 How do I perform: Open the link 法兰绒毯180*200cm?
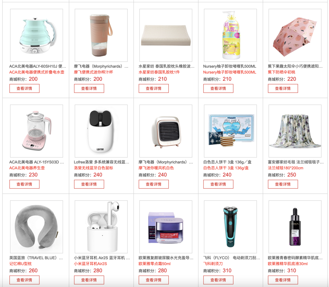click(285, 168)
